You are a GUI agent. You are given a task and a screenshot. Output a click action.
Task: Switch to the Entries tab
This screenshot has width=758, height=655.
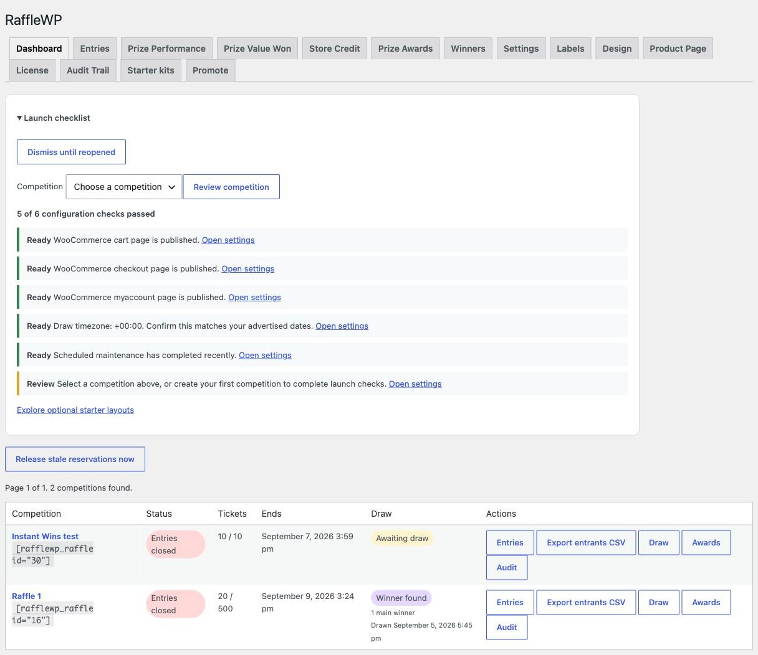(95, 49)
